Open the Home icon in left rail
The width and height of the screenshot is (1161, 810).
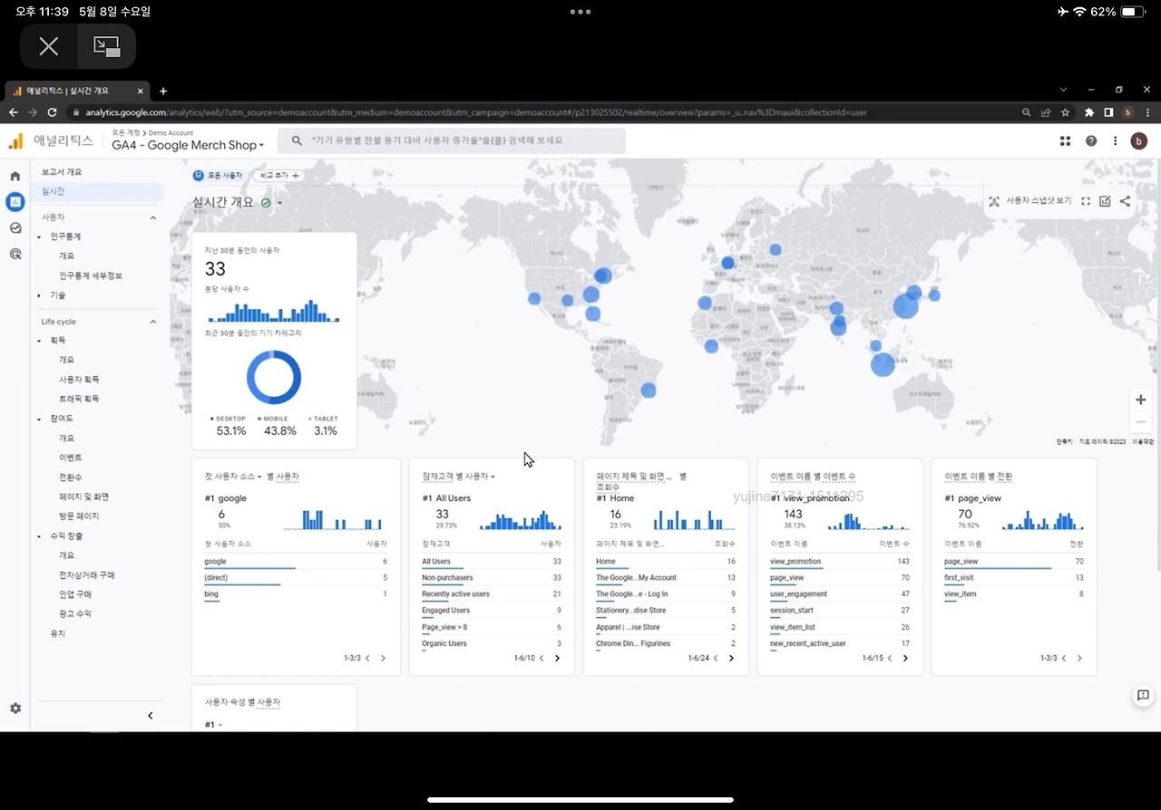tap(15, 176)
